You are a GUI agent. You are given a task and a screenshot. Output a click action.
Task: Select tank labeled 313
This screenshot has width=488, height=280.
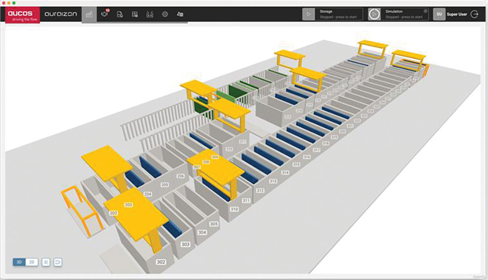(x=273, y=181)
